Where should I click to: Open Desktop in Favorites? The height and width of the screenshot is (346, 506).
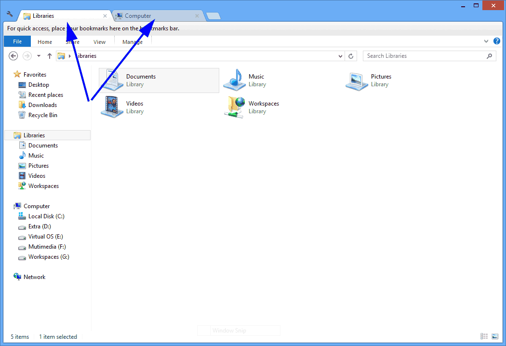[x=39, y=84]
